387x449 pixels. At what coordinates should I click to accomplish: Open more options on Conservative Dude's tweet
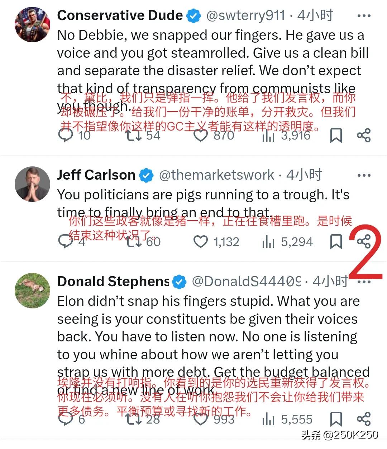[x=364, y=16]
